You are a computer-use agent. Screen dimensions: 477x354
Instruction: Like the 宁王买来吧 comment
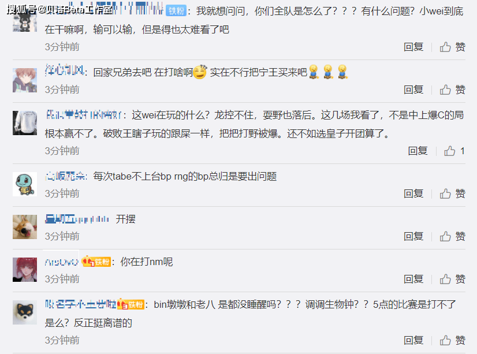pyautogui.click(x=452, y=90)
